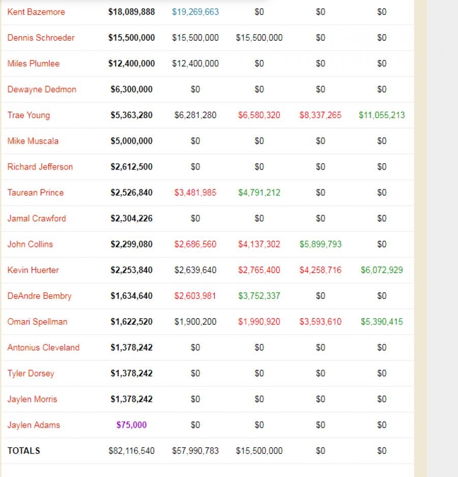The image size is (458, 477).
Task: Open the Richard Jefferson link
Action: coord(40,167)
